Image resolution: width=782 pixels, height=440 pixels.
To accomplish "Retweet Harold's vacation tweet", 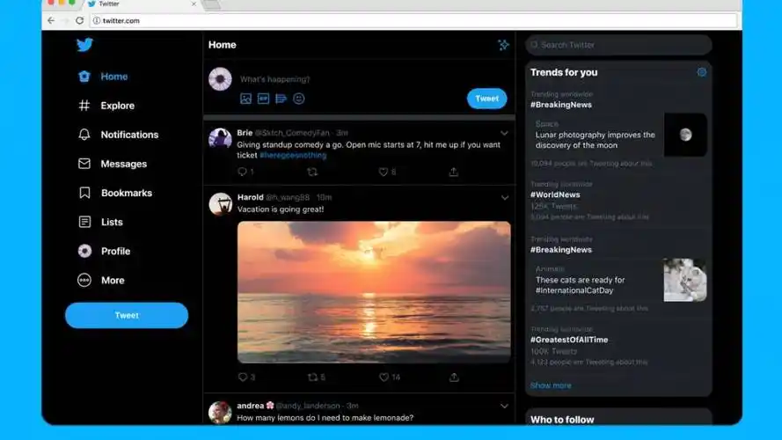I will coord(312,377).
